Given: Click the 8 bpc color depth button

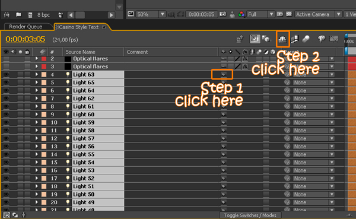Looking at the screenshot, I should click(x=43, y=15).
